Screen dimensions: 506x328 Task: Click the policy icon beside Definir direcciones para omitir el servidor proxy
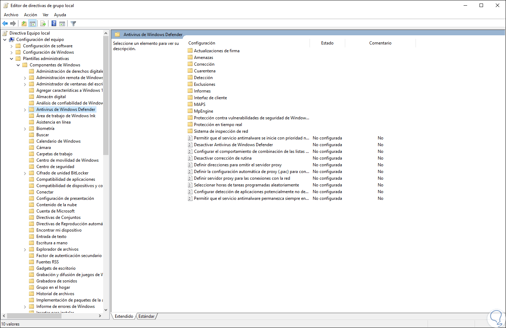coord(190,165)
